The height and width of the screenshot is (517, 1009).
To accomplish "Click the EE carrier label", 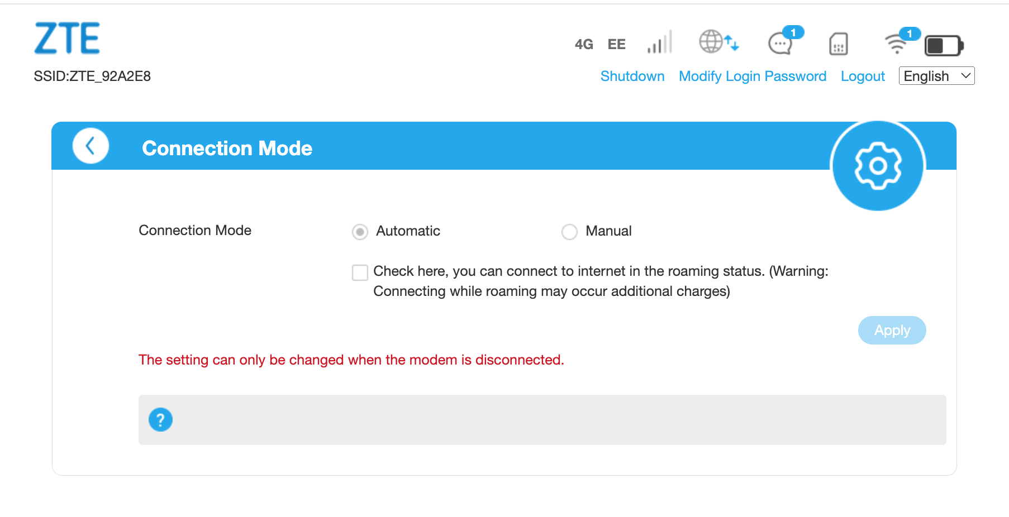I will pyautogui.click(x=616, y=44).
